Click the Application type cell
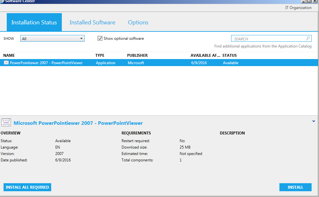 pyautogui.click(x=106, y=63)
